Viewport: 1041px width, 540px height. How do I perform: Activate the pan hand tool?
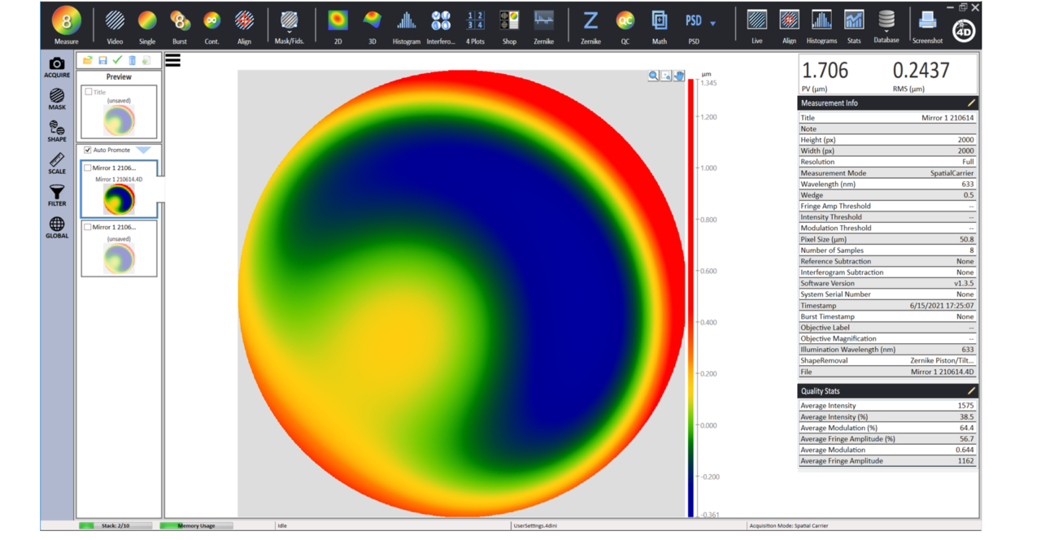tap(679, 76)
